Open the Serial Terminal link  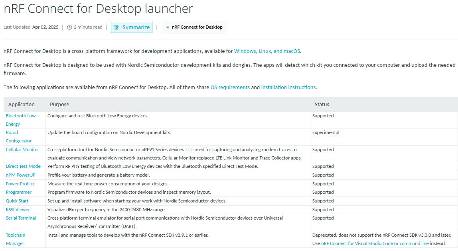21,218
